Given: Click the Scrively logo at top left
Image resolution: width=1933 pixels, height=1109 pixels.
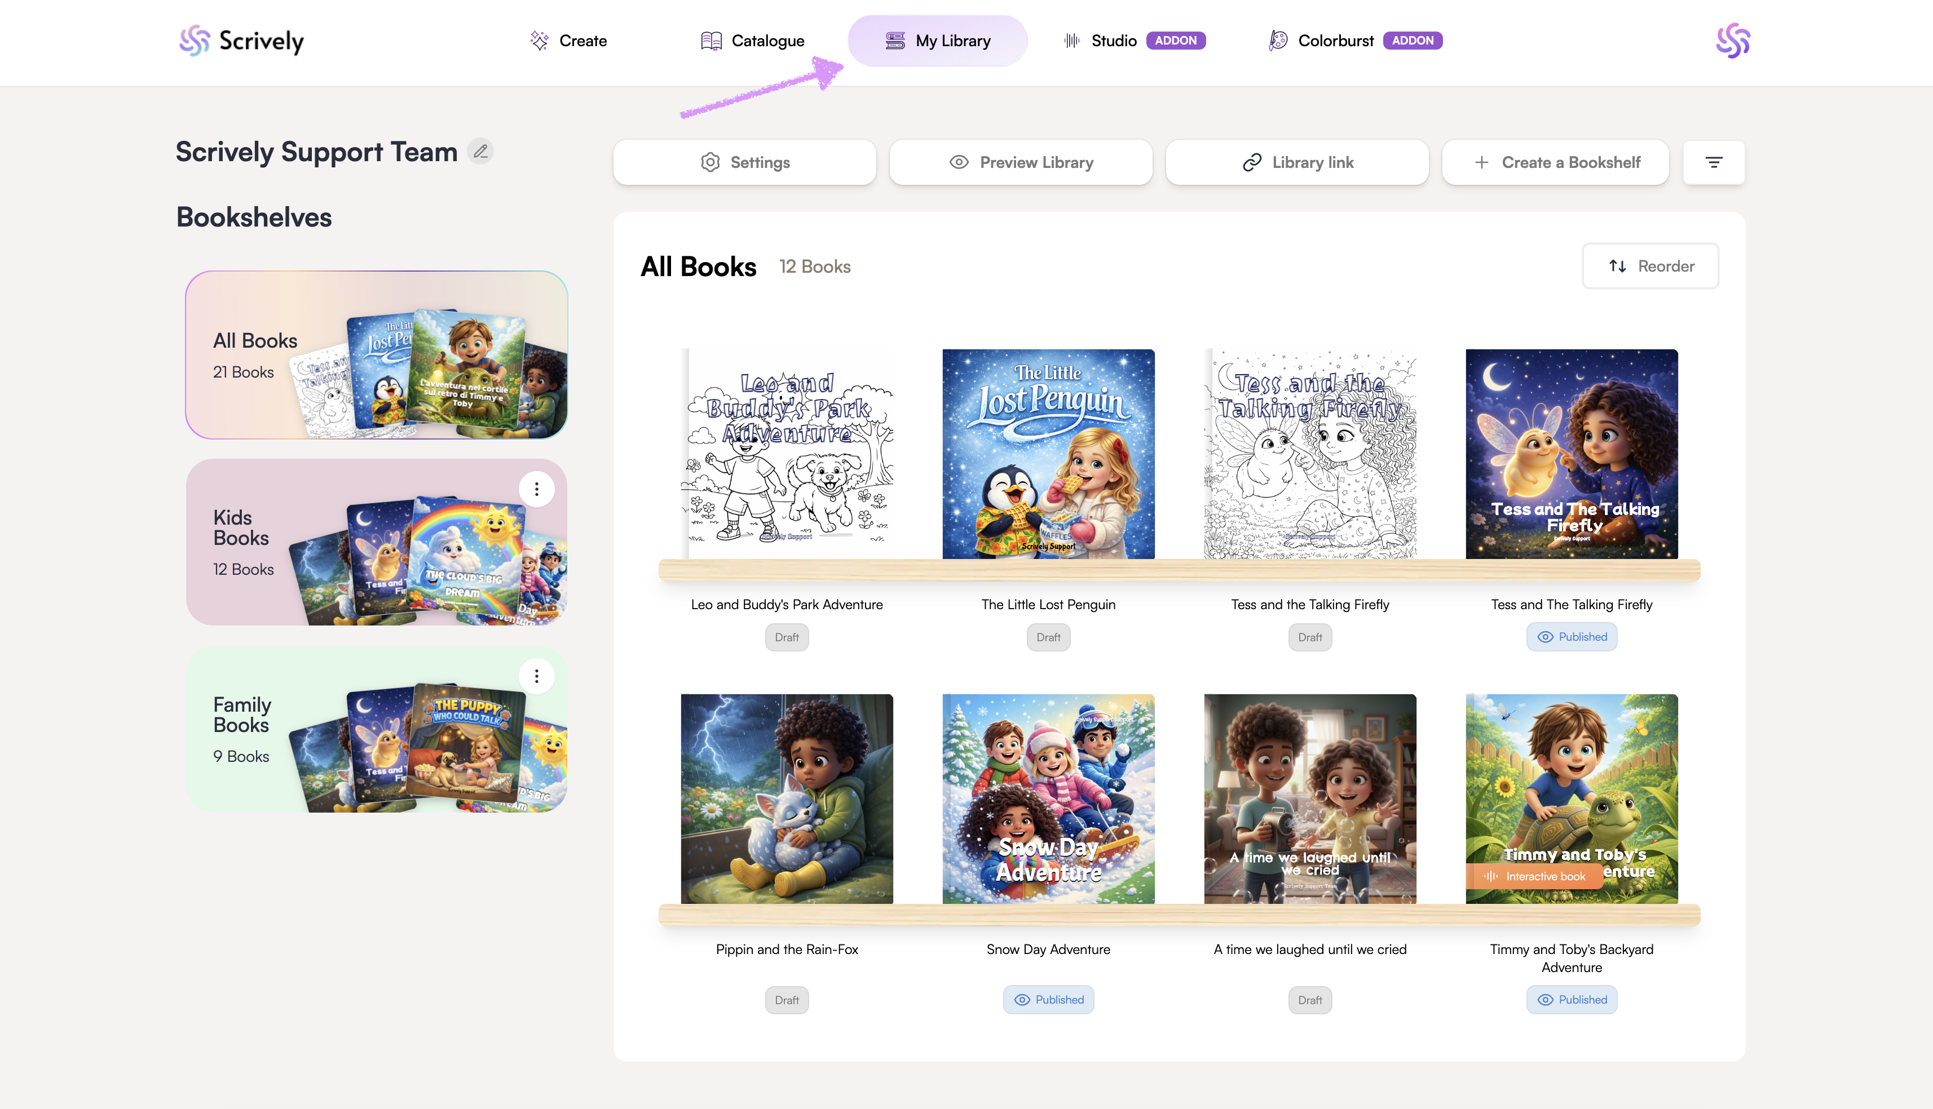Looking at the screenshot, I should click(x=241, y=41).
